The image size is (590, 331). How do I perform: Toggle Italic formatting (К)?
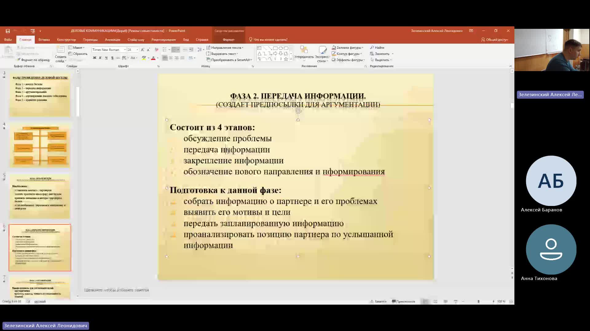[100, 58]
